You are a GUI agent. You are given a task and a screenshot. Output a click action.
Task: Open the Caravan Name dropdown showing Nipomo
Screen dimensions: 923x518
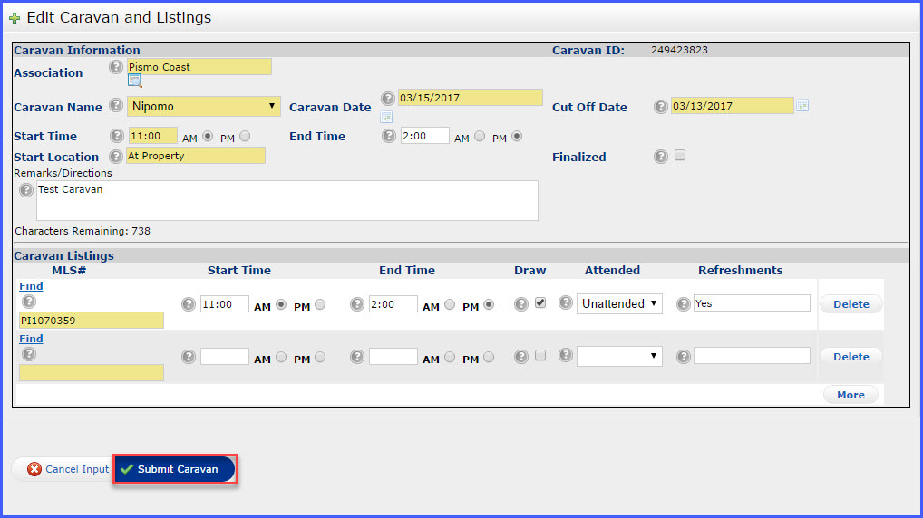point(204,107)
